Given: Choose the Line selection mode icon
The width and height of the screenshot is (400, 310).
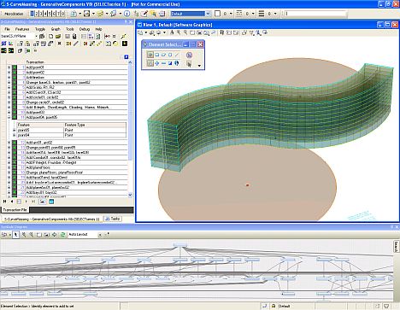Looking at the screenshot, I should 177,55.
